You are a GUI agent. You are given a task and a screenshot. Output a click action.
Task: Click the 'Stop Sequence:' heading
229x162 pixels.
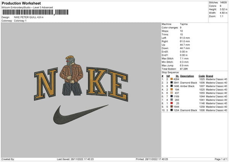tap(170, 73)
